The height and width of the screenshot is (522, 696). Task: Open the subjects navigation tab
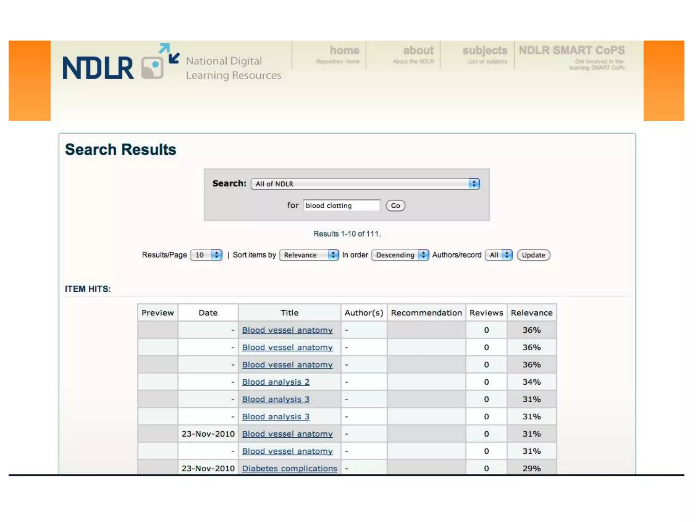pyautogui.click(x=484, y=51)
